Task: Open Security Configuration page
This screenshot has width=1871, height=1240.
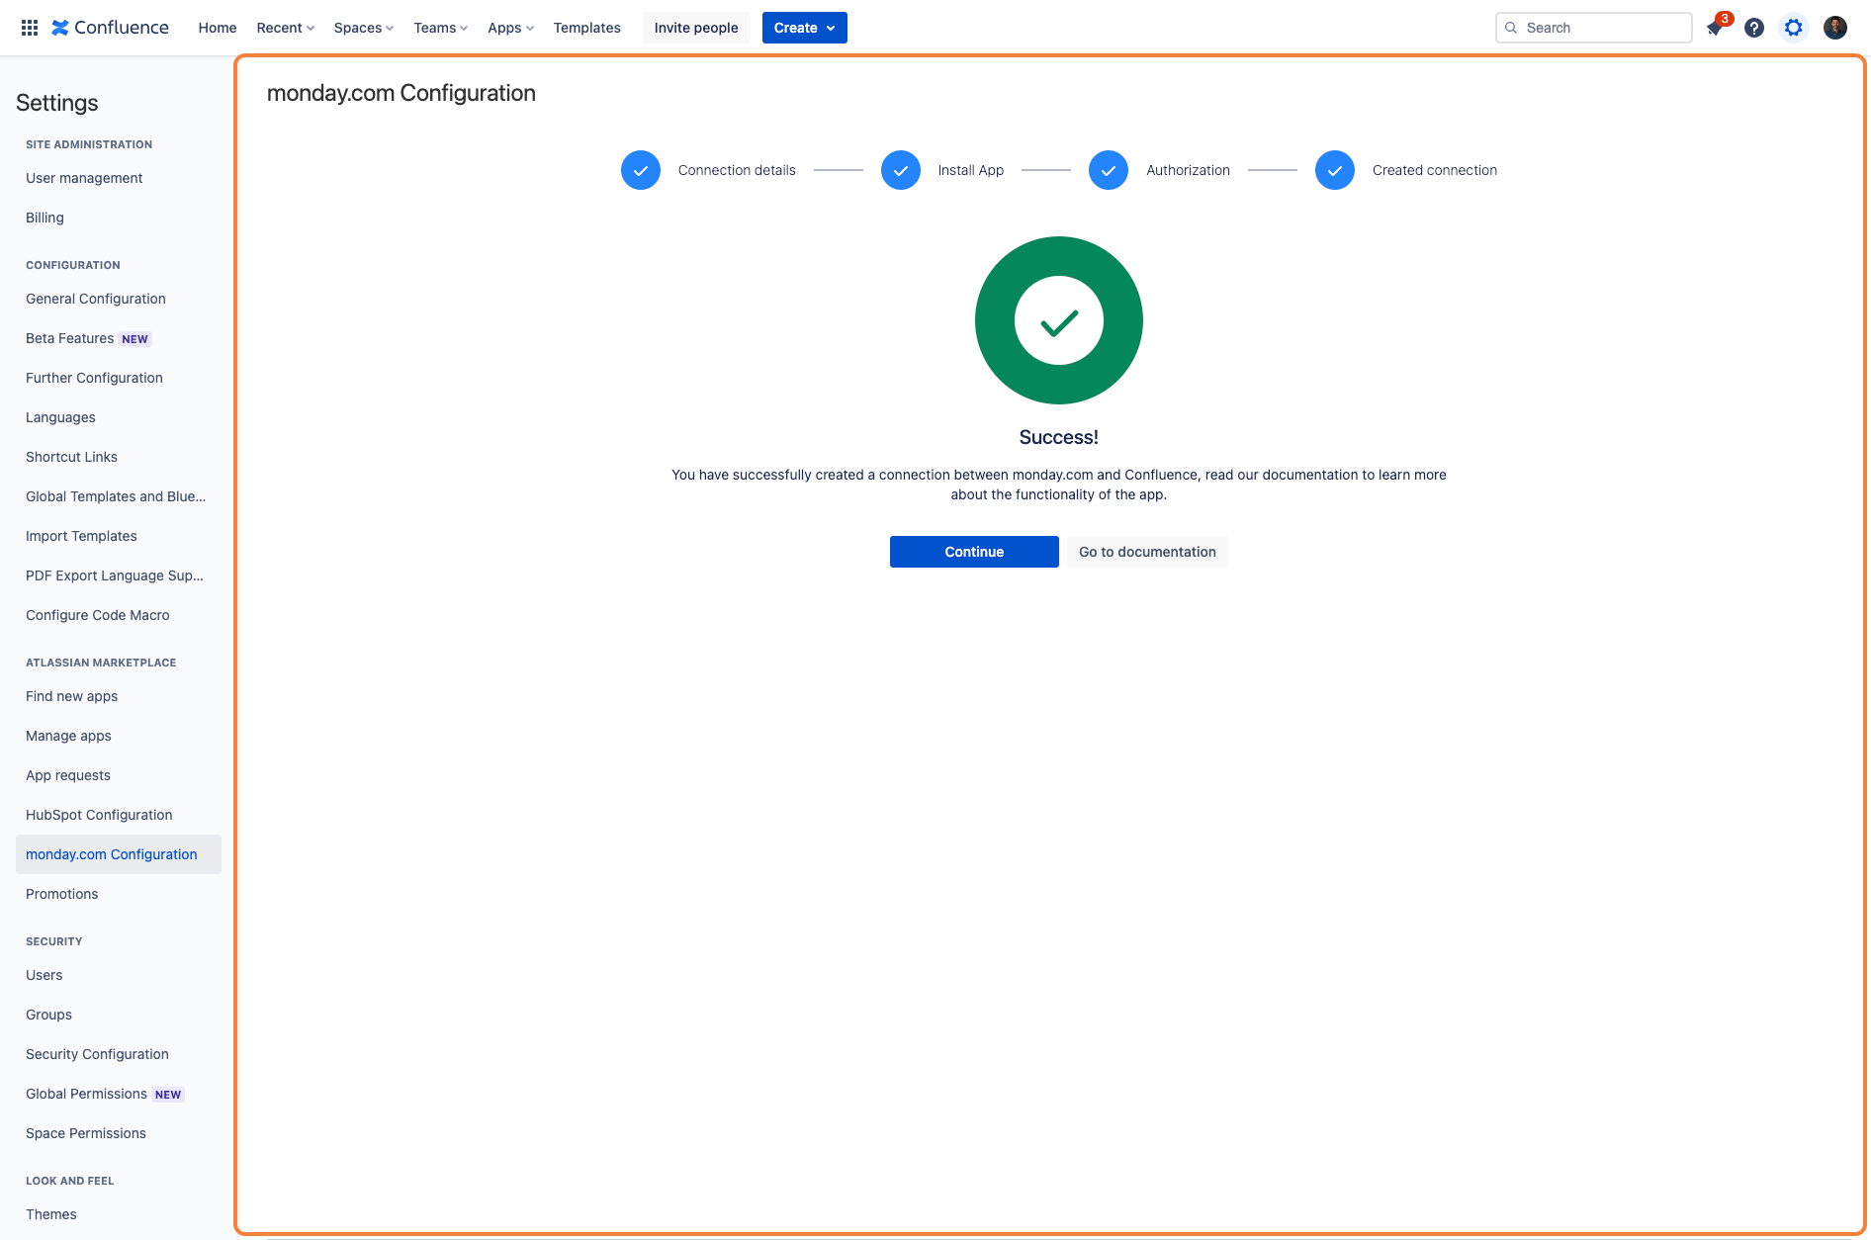Action: [x=119, y=1054]
